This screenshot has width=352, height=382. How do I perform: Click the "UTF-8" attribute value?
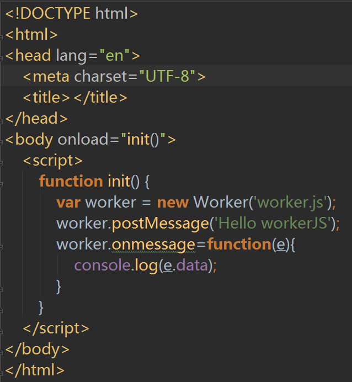pos(167,76)
